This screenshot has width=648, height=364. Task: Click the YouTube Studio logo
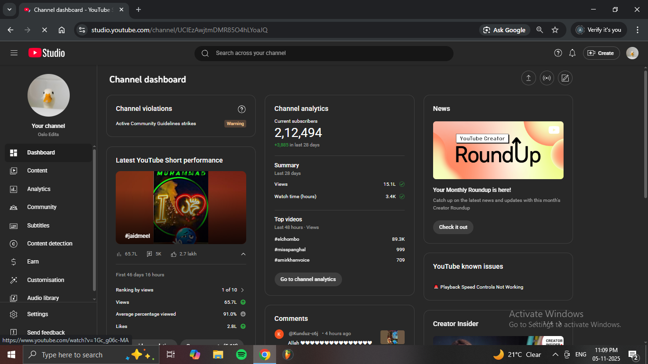pyautogui.click(x=46, y=53)
